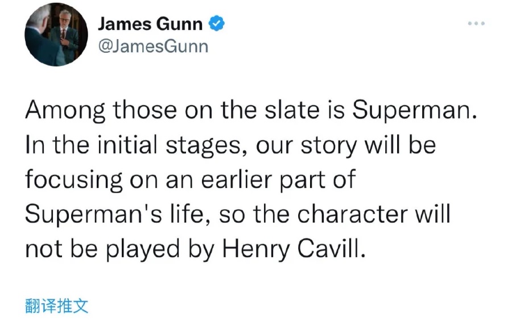Image resolution: width=512 pixels, height=326 pixels.
Task: Click the words 'not be' starting the last line
Action: click(61, 249)
